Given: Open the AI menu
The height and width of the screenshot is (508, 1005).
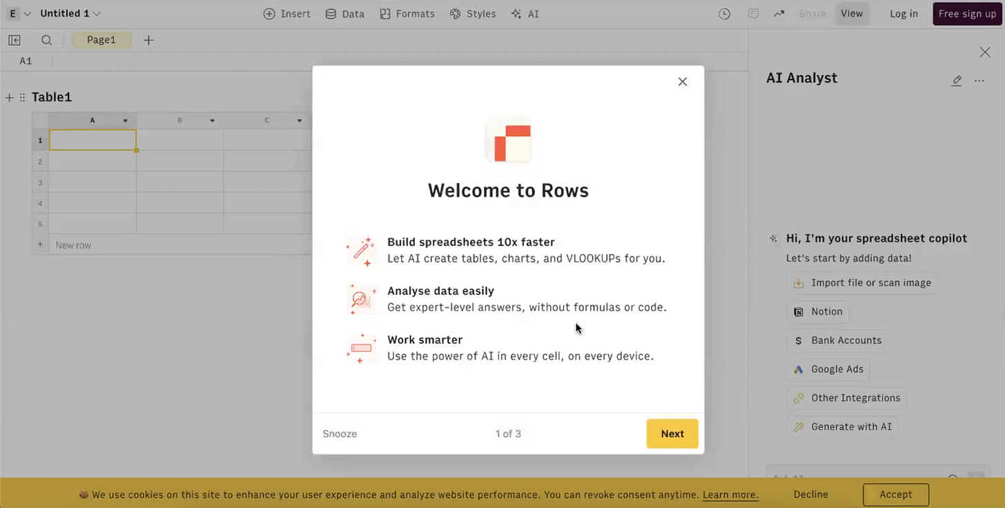Looking at the screenshot, I should pos(525,14).
